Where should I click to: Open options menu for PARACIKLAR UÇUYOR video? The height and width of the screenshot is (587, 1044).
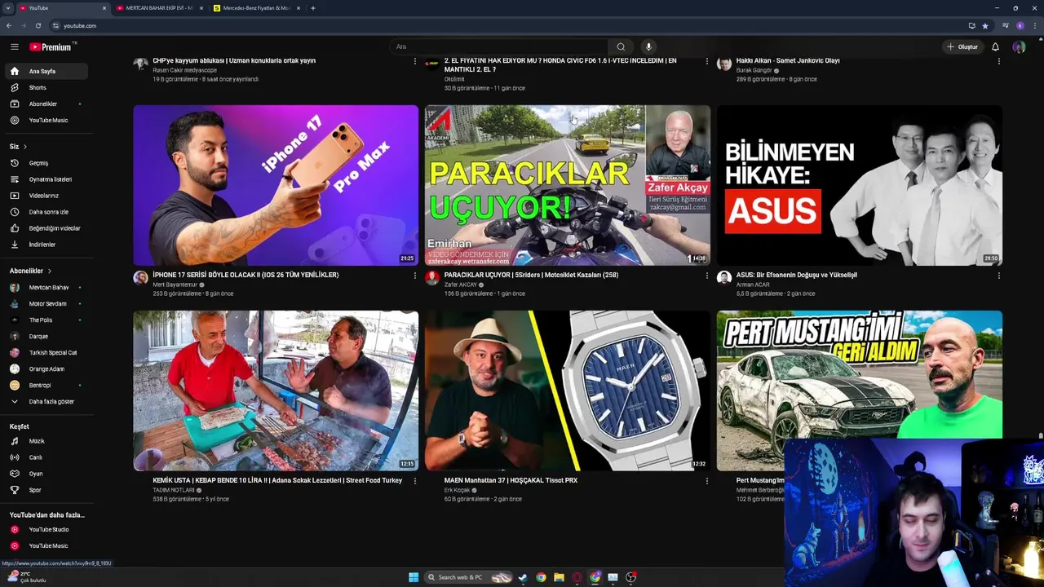tap(706, 276)
